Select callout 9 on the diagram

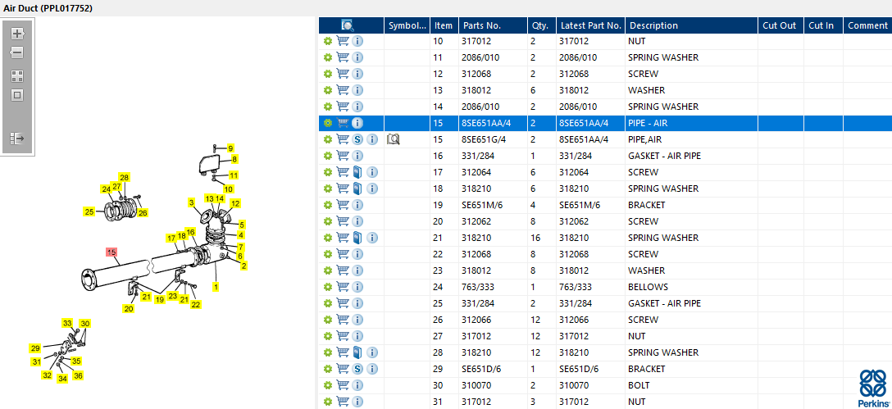(230, 148)
